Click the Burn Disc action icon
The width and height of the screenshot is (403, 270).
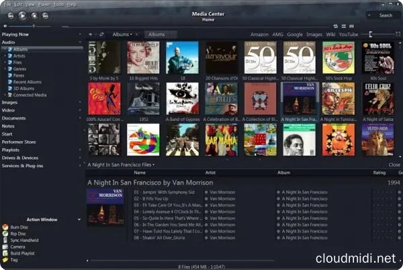6,227
